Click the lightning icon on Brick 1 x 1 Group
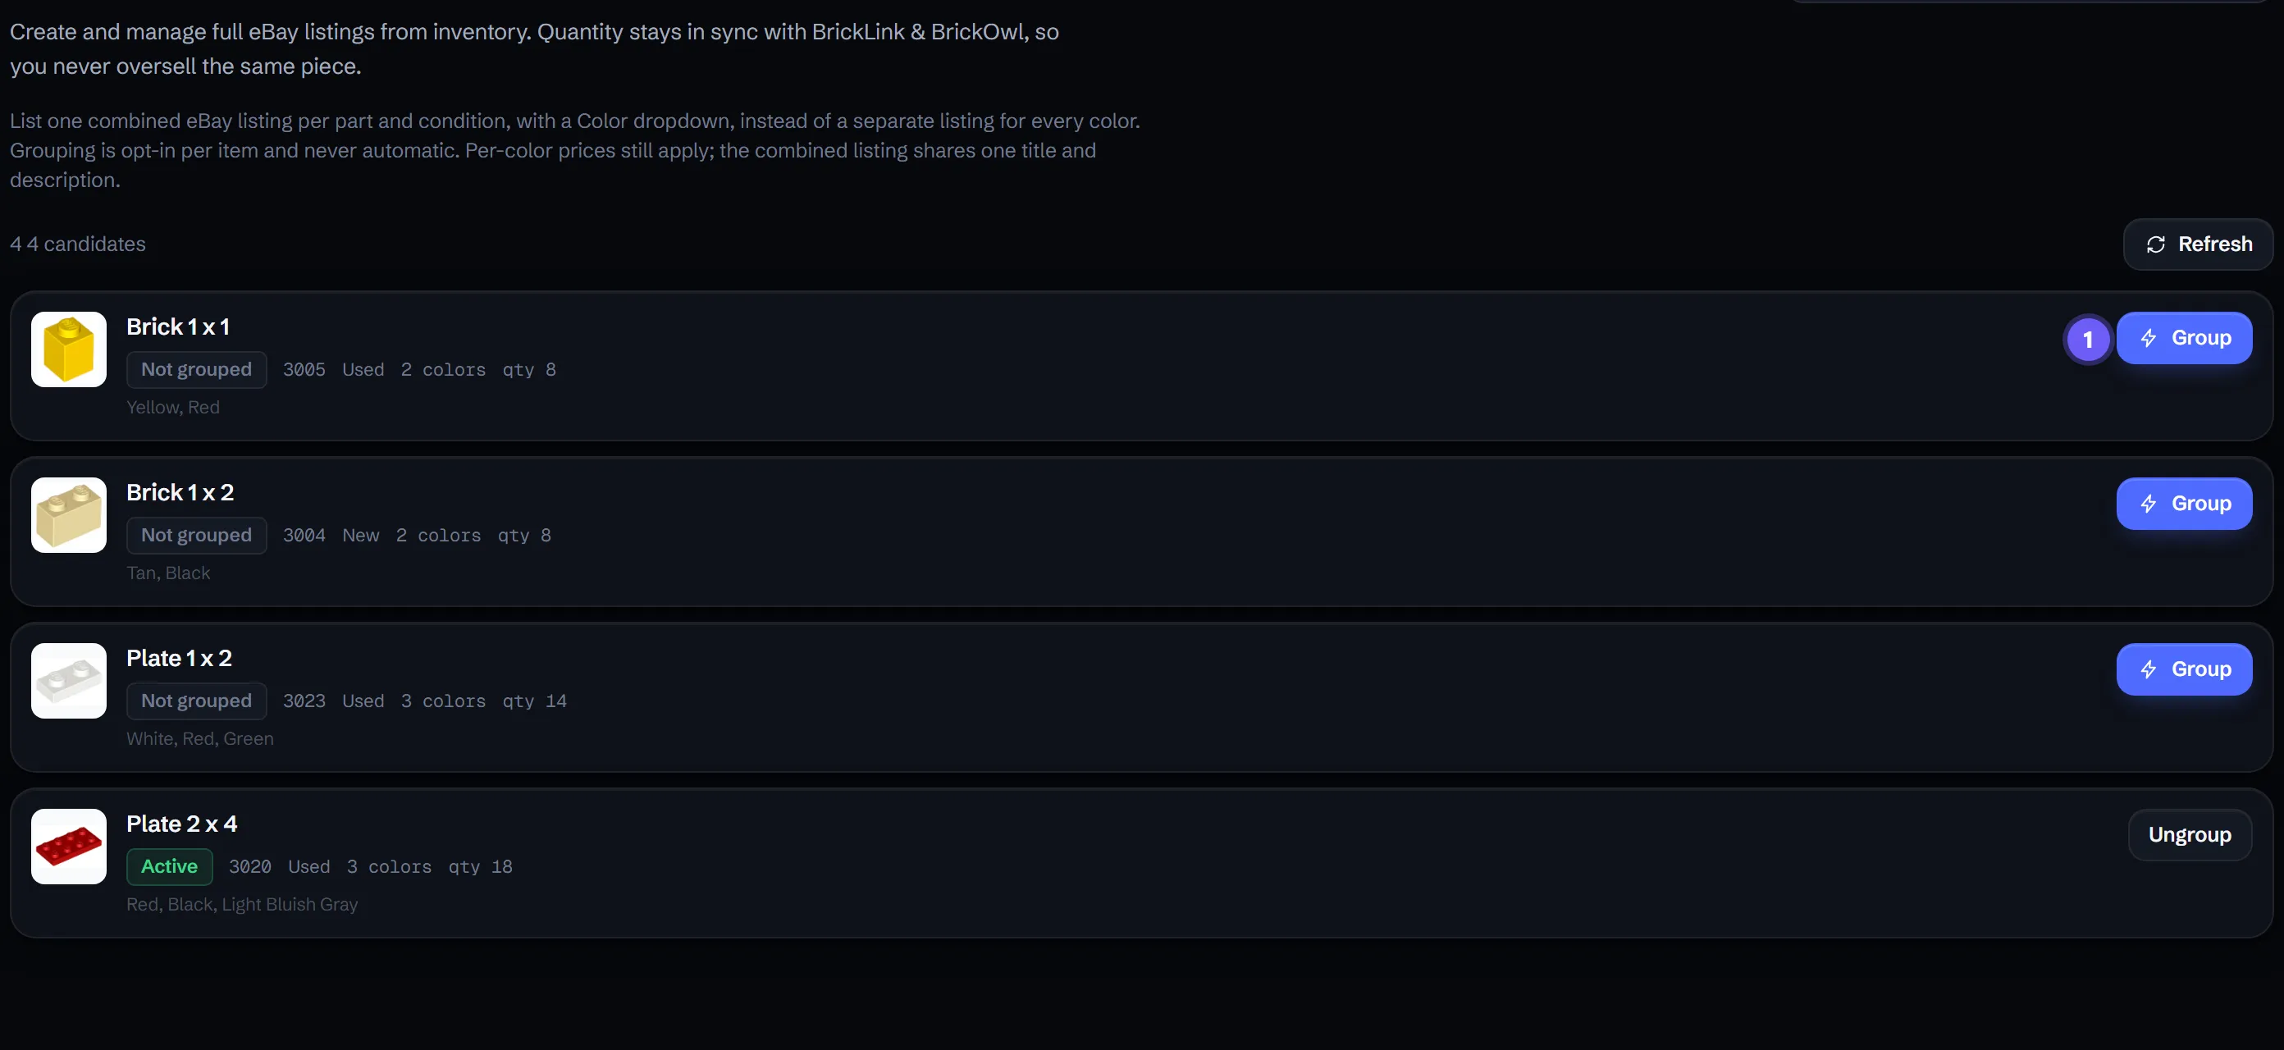The height and width of the screenshot is (1050, 2284). click(2149, 338)
